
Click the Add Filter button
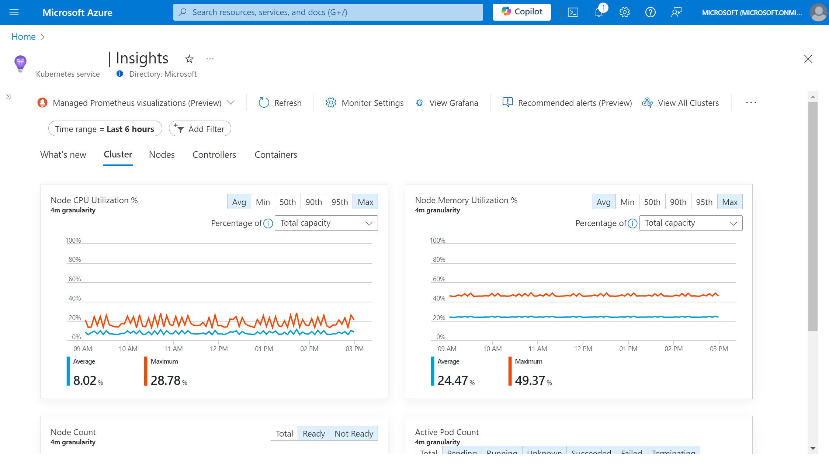point(200,129)
